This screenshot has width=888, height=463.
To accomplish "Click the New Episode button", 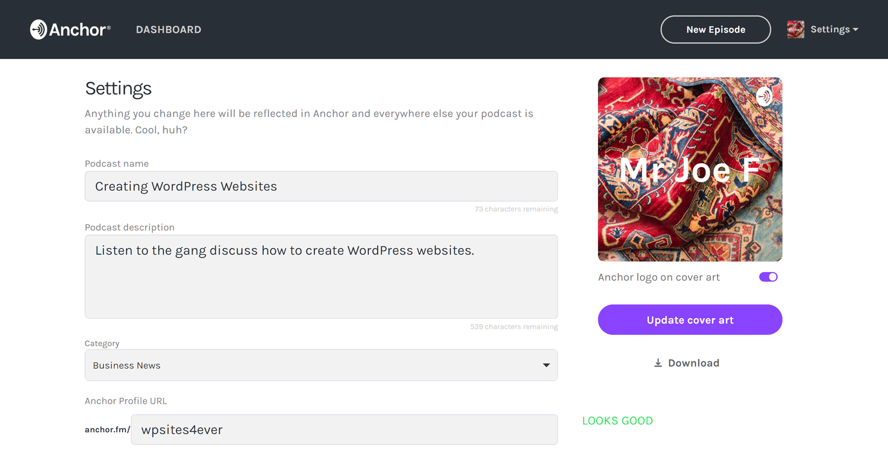I will (x=716, y=29).
